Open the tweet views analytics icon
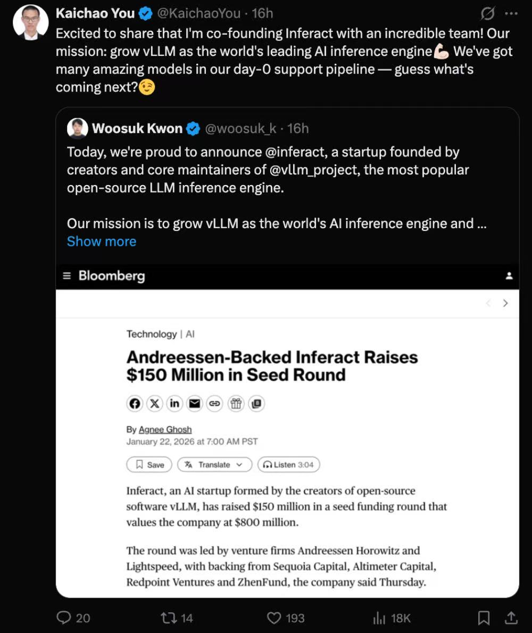 coord(379,618)
